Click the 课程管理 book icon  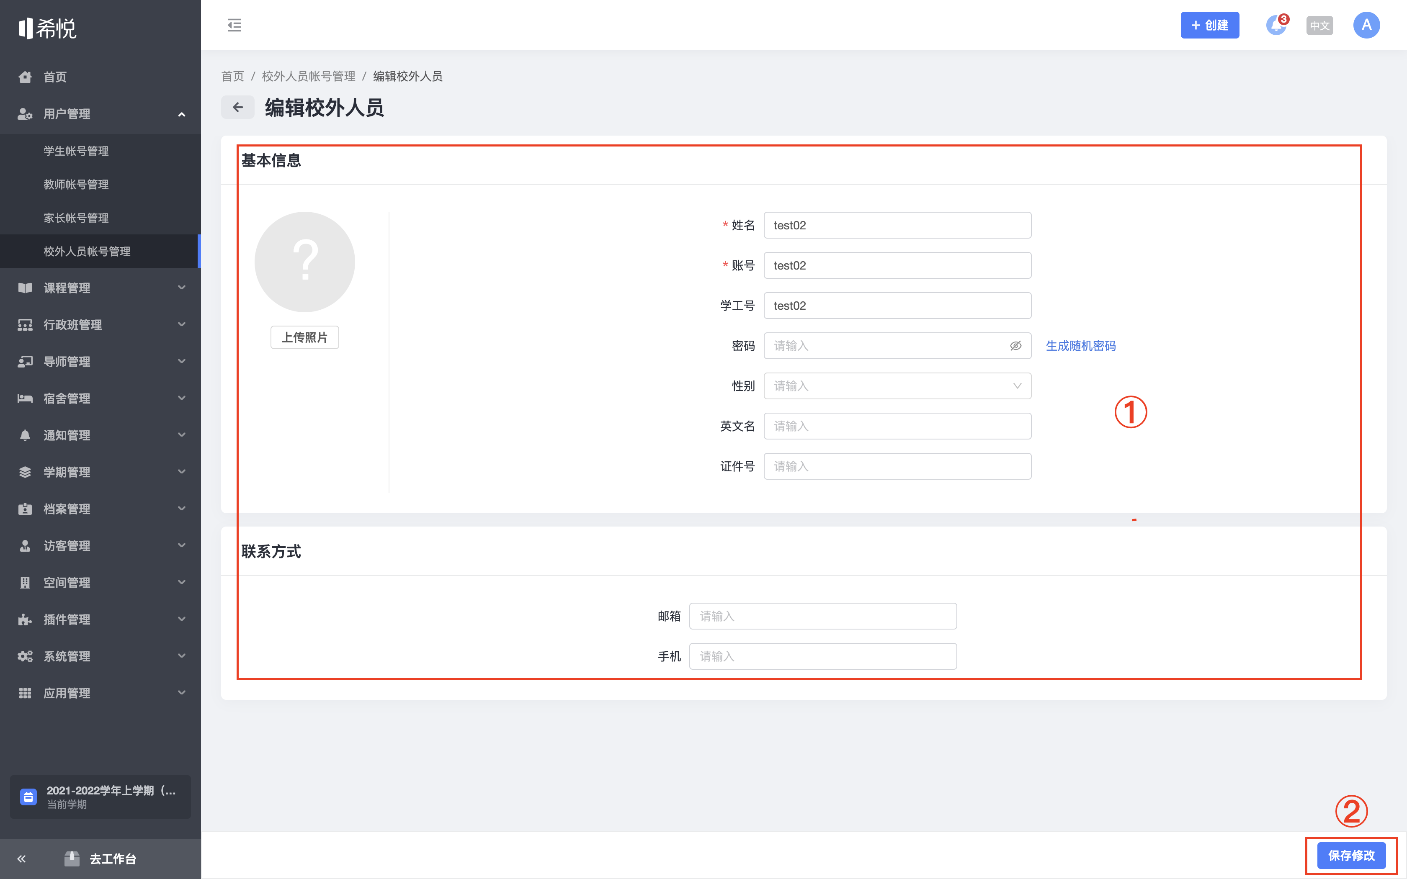point(25,288)
